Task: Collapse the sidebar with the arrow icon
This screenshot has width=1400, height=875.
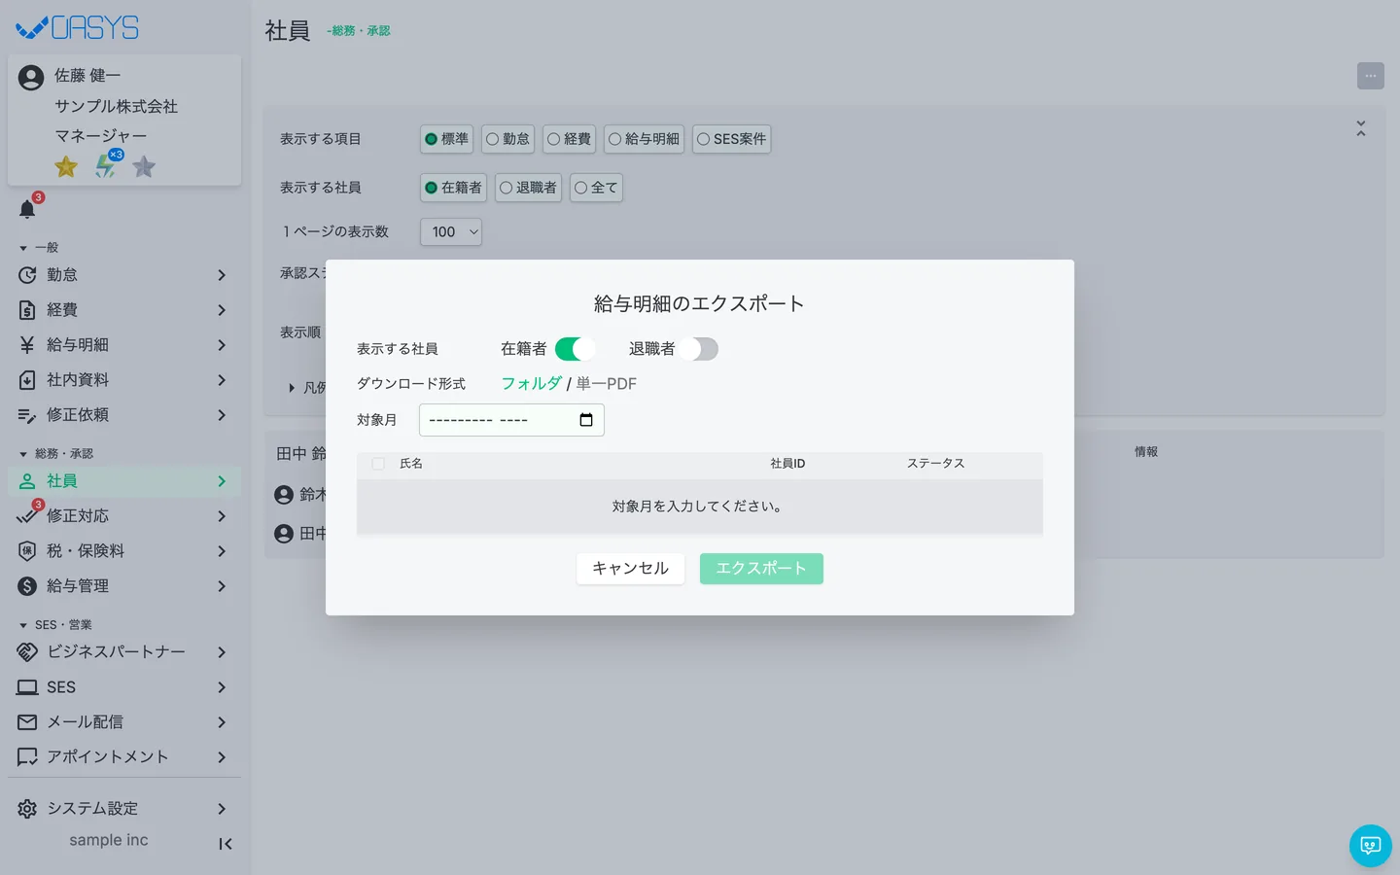Action: [225, 844]
